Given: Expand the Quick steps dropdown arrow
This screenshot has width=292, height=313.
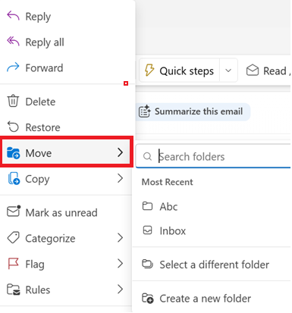Looking at the screenshot, I should (228, 70).
